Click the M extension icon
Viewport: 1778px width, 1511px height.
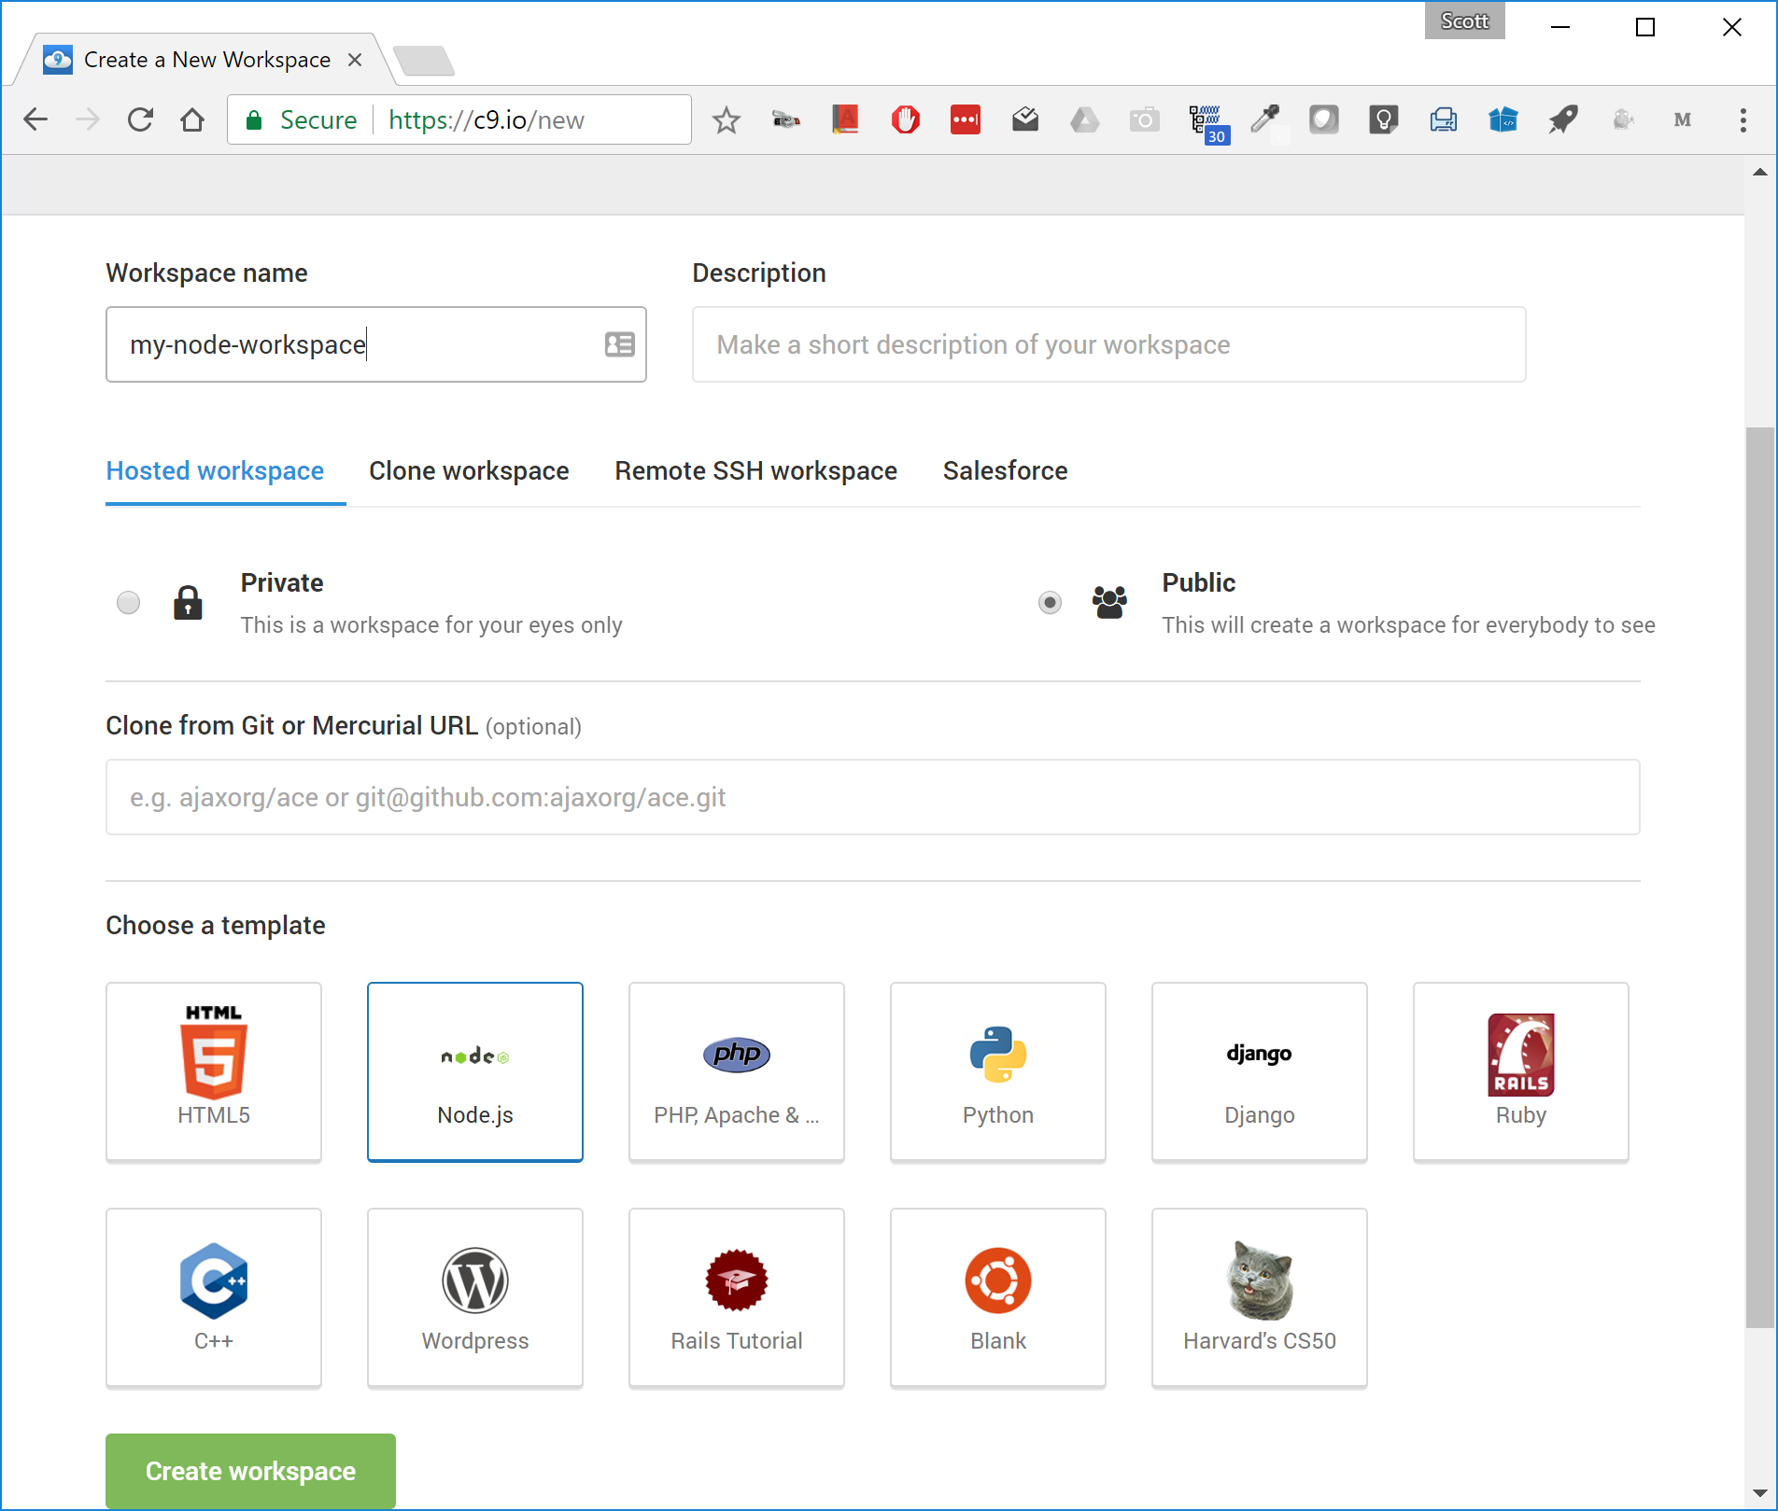pyautogui.click(x=1683, y=120)
